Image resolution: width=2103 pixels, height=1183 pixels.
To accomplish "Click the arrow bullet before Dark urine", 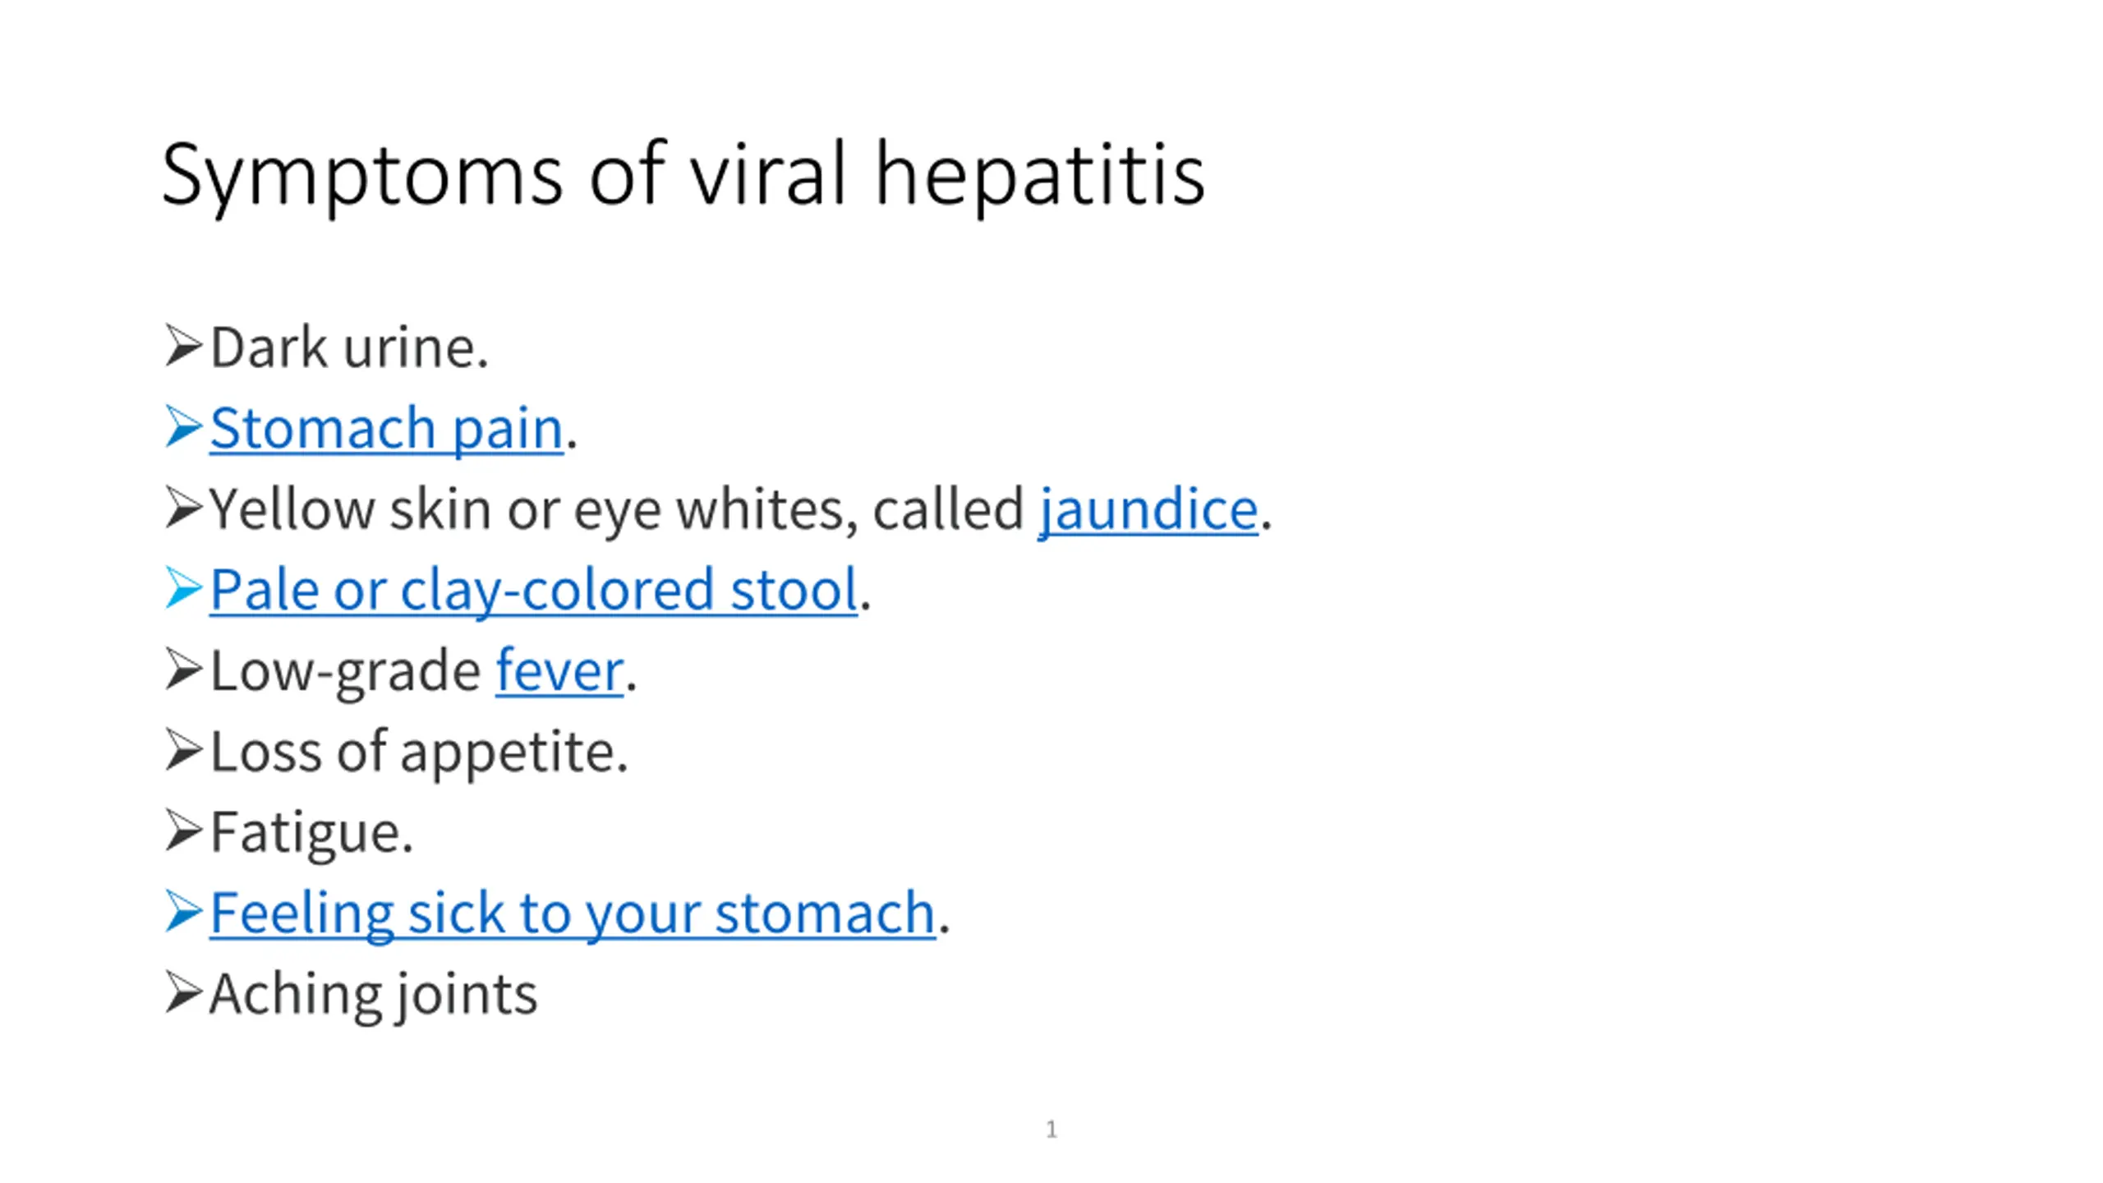I will [183, 345].
